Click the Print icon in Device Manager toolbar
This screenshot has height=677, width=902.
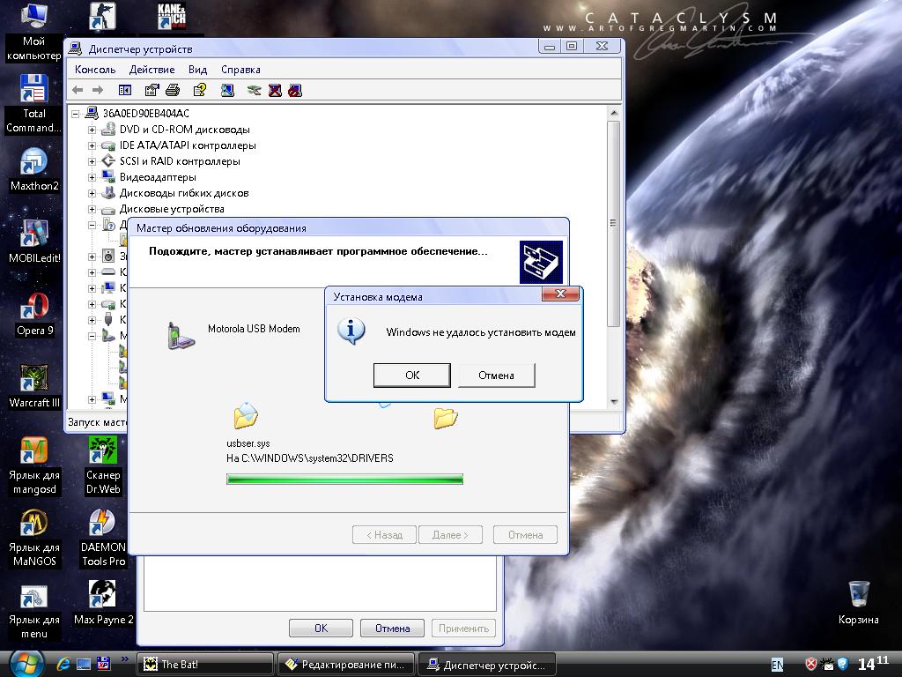[x=173, y=91]
